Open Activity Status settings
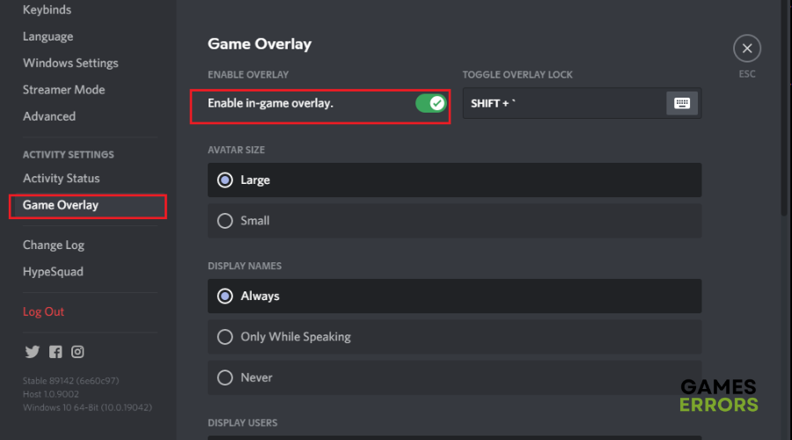 pyautogui.click(x=61, y=179)
